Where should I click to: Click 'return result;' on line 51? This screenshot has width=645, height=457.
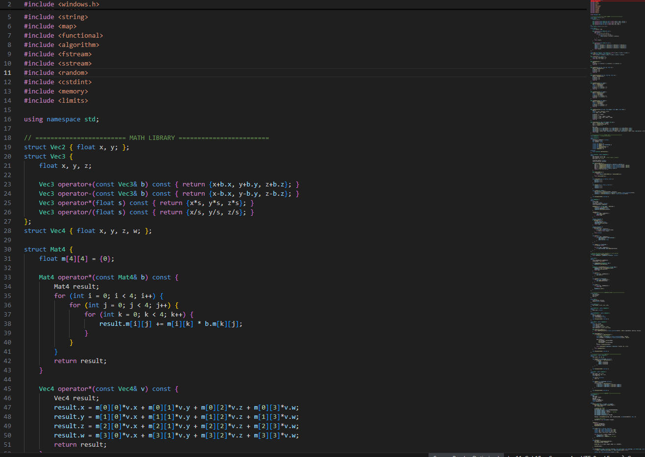tap(80, 444)
